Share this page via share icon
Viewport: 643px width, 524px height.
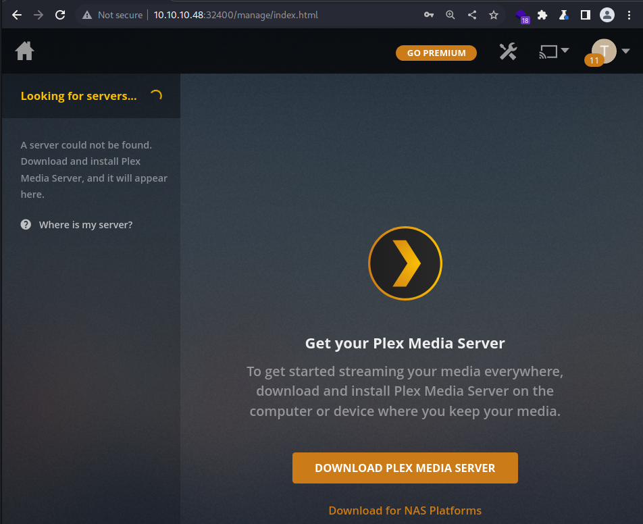pyautogui.click(x=472, y=15)
